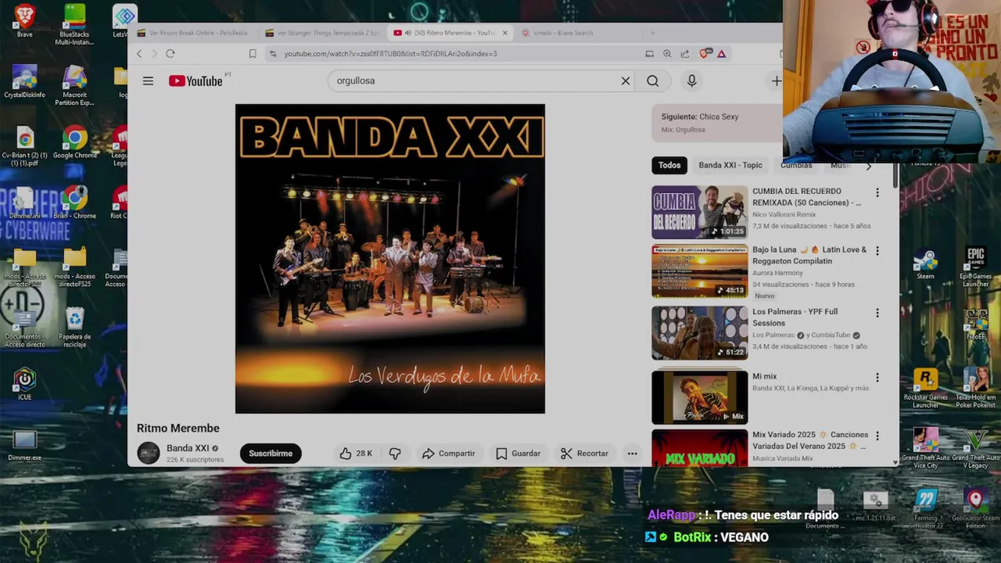The height and width of the screenshot is (563, 1001).
Task: Reload the page in Brave
Action: pyautogui.click(x=170, y=53)
